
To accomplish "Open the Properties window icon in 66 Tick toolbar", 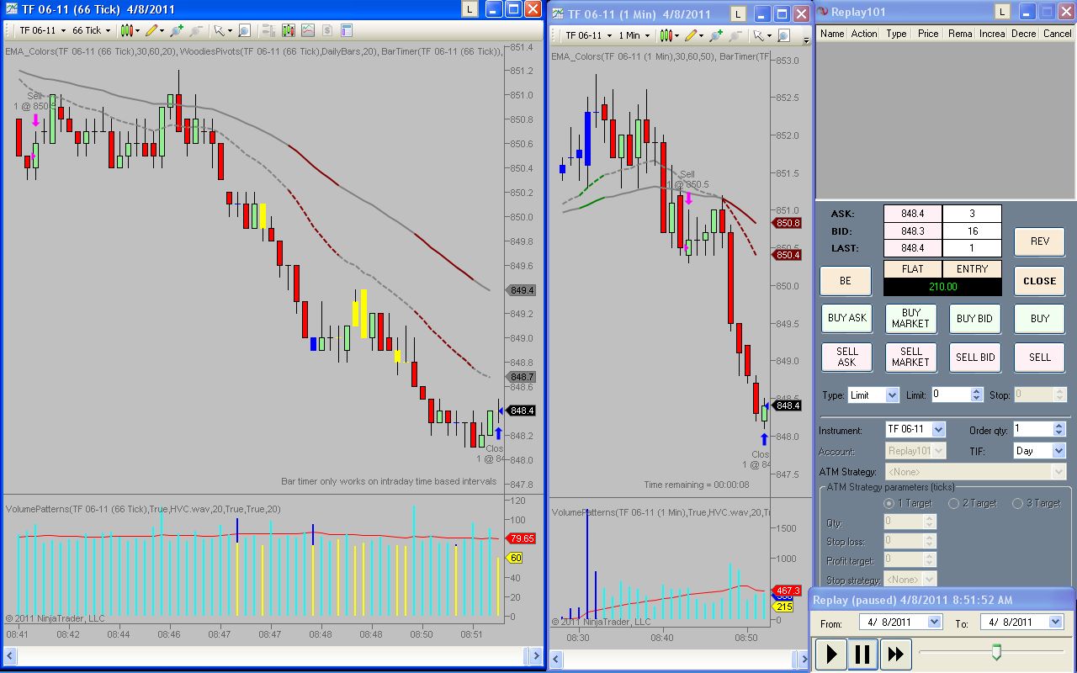I will click(347, 30).
